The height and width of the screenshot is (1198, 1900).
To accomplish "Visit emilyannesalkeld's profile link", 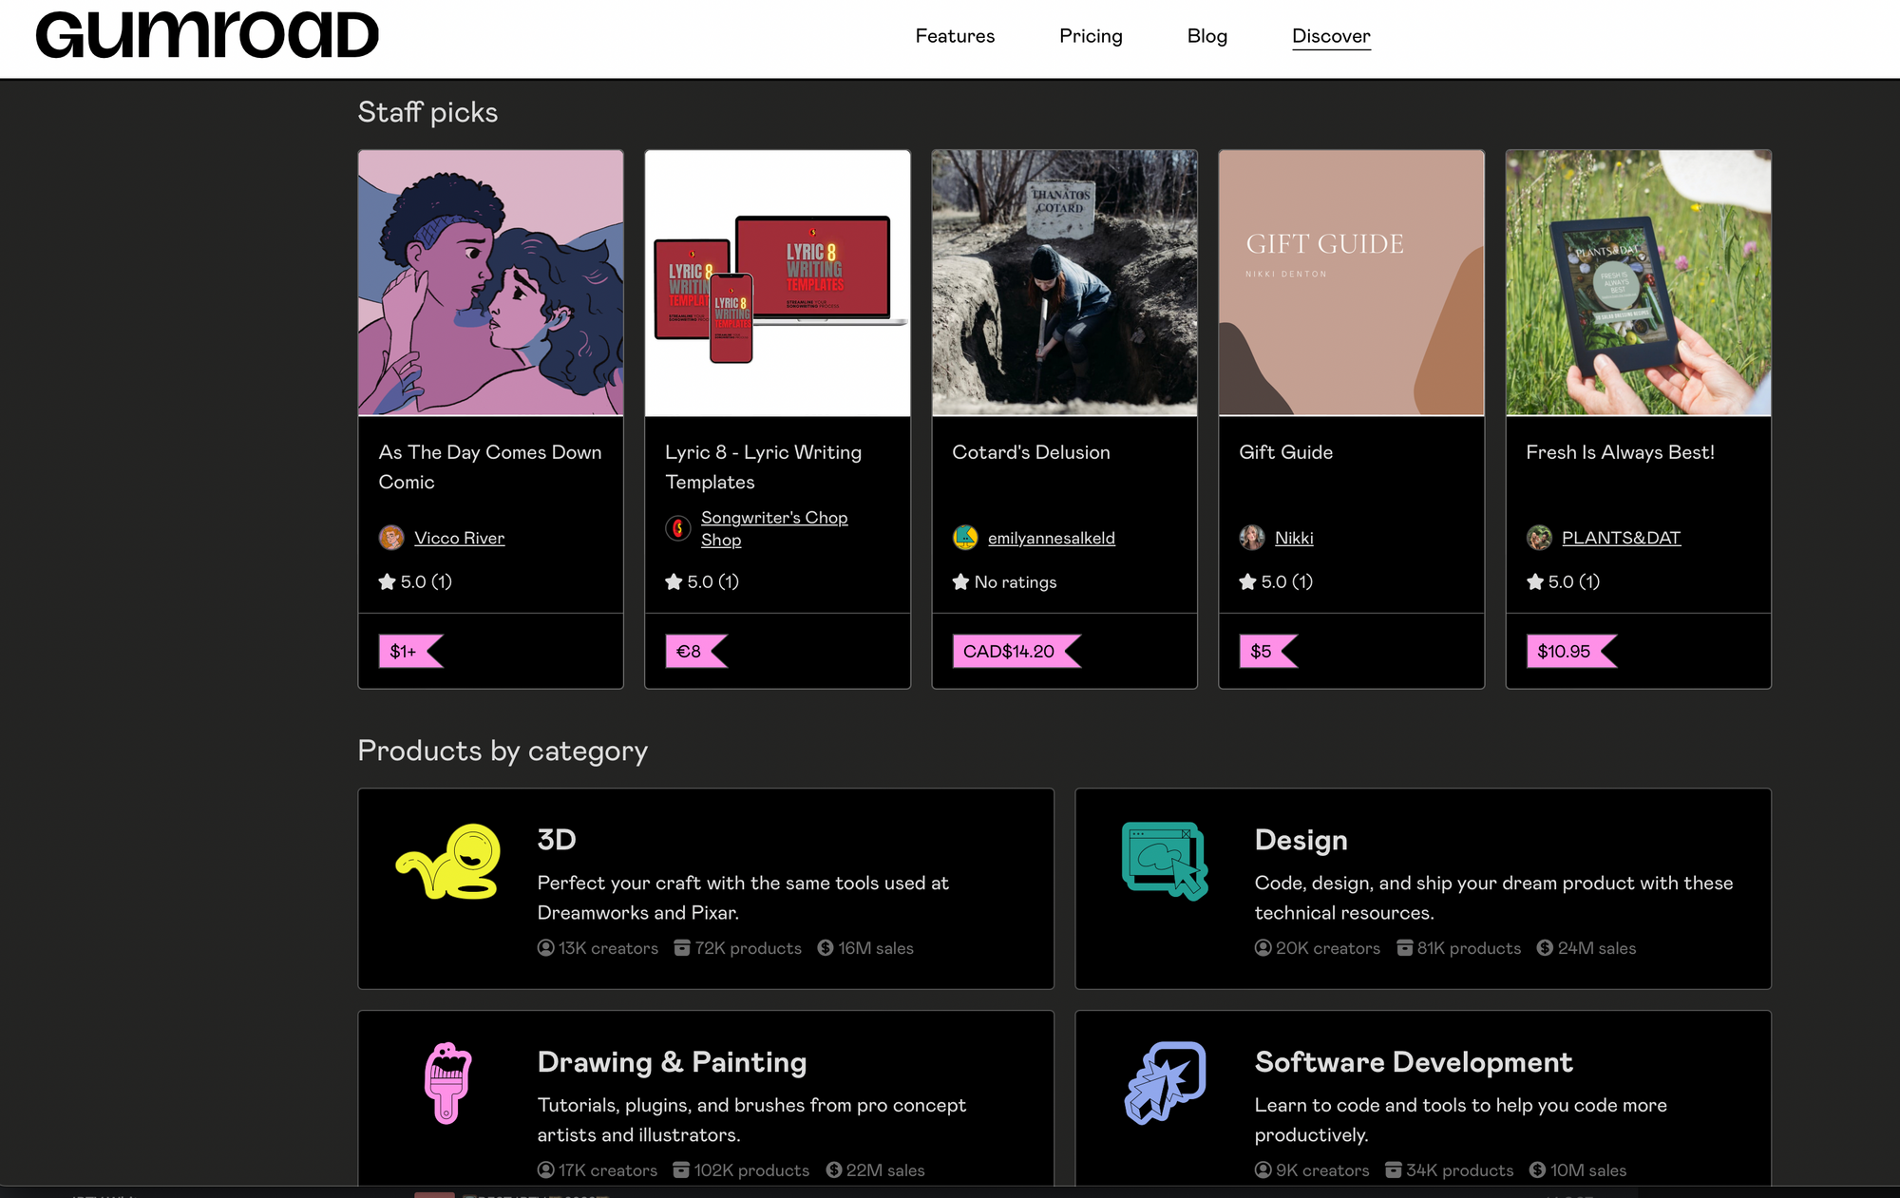I will tap(1052, 538).
